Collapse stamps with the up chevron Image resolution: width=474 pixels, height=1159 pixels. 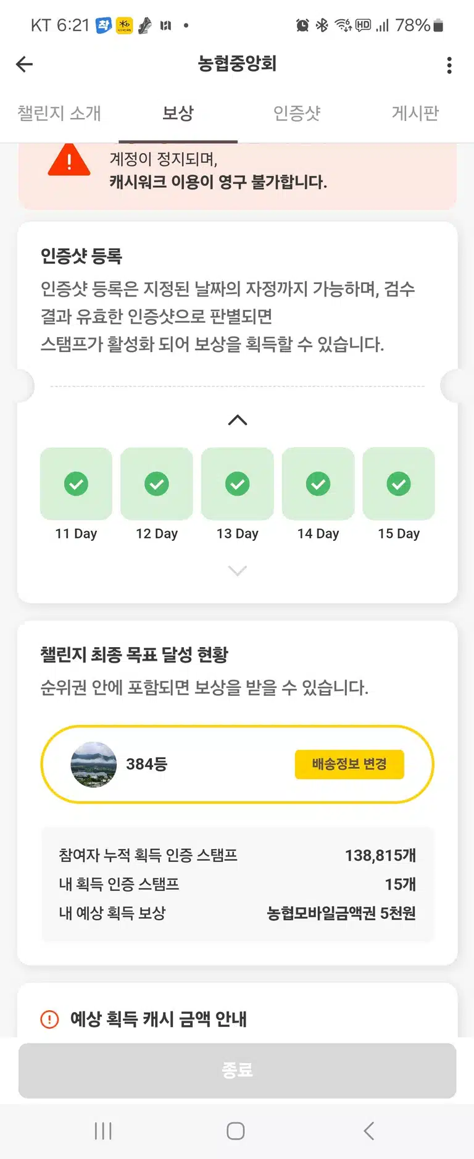tap(238, 421)
